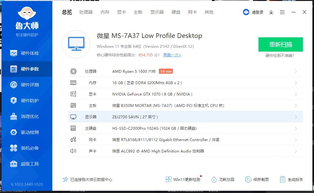This screenshot has width=314, height=193.
Task: Open the 硬件防护 sidebar panel
Action: 27,100
